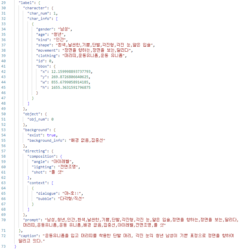Click the age value "청년"
This screenshot has height=250, width=240.
coord(58,34)
